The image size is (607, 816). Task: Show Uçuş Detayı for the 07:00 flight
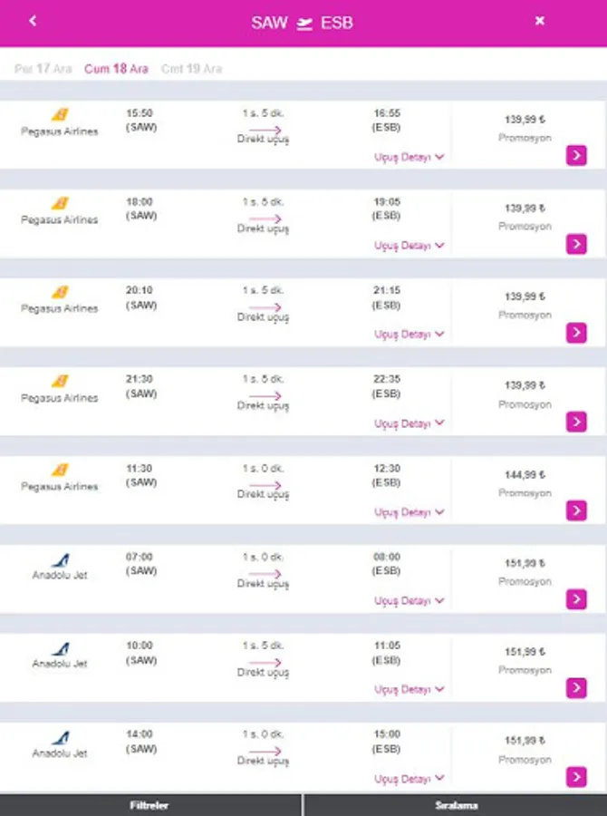click(409, 601)
